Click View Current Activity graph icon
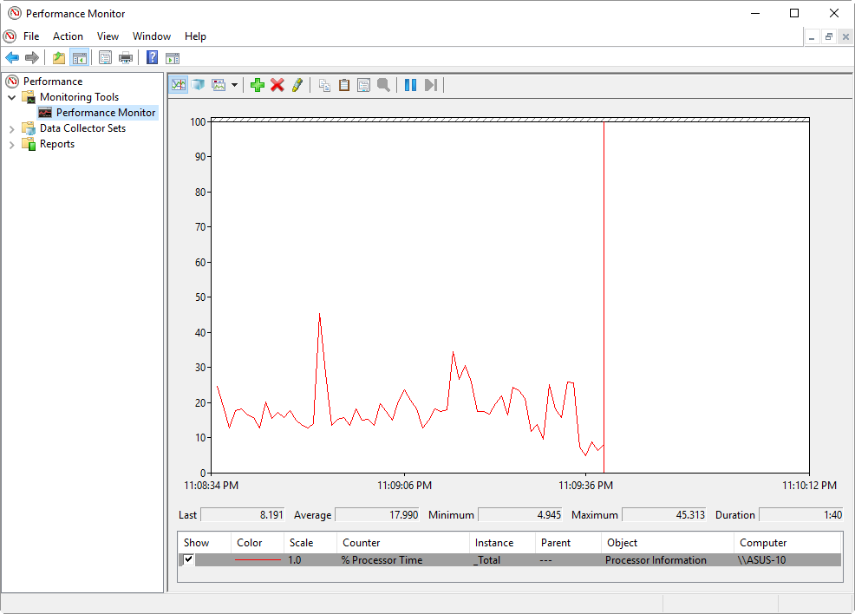Viewport: 855px width, 614px height. tap(179, 85)
